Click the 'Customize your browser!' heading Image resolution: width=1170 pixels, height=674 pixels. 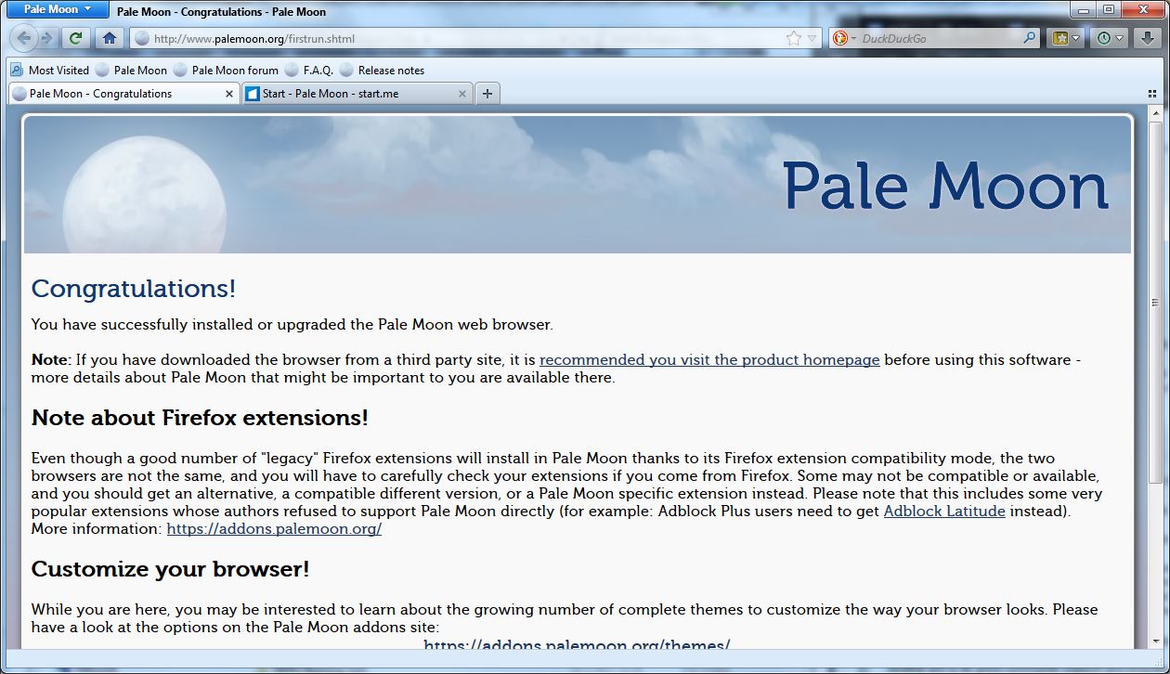click(x=170, y=569)
